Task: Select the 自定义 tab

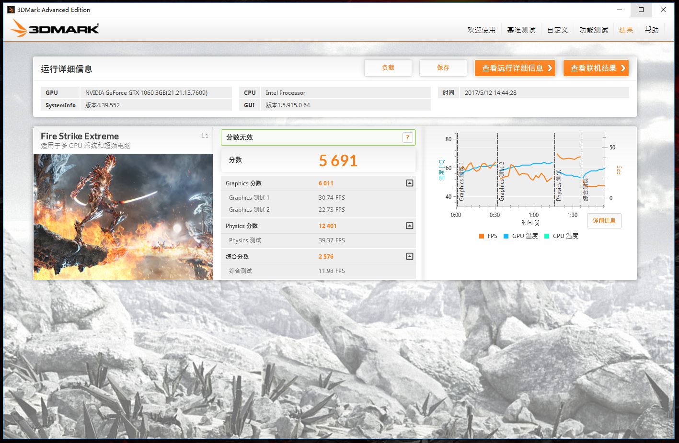Action: (556, 29)
